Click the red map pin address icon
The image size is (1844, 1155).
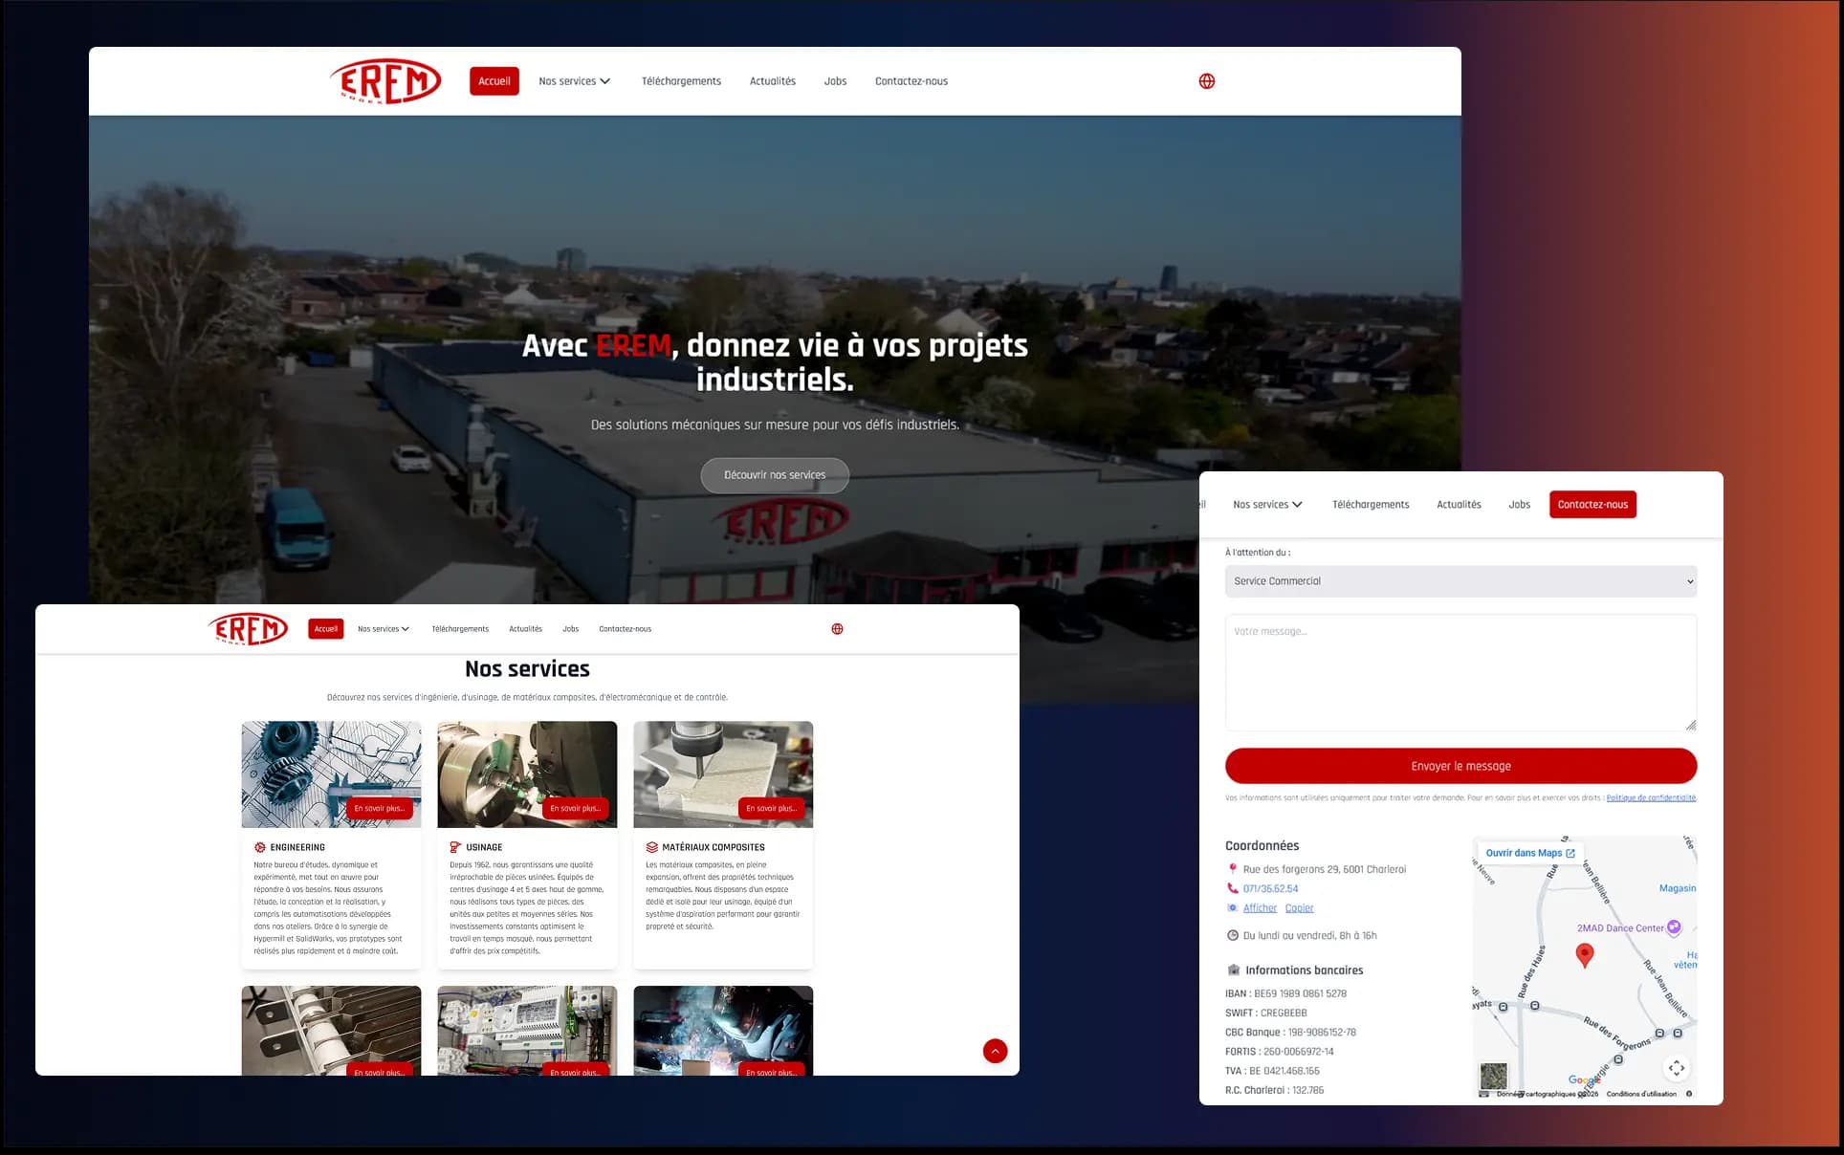(x=1233, y=869)
